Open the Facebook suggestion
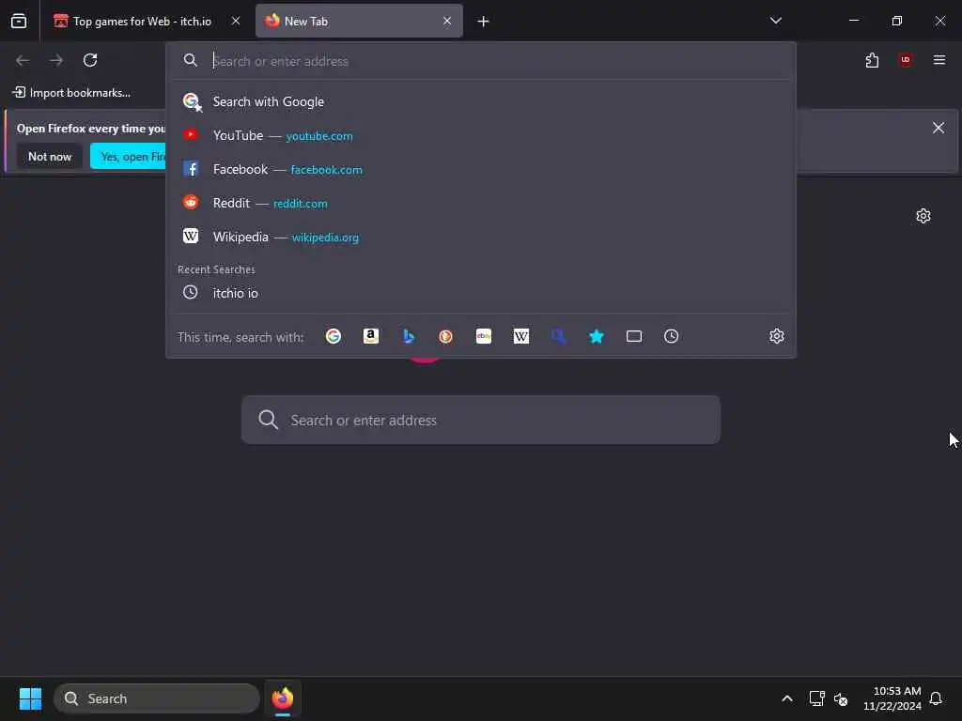This screenshot has width=962, height=721. 481,169
